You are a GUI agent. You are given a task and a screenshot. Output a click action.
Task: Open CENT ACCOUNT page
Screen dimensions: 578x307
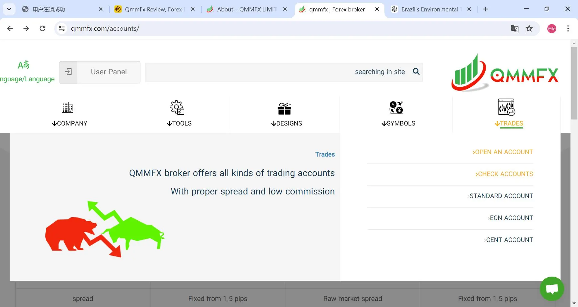[508, 240]
